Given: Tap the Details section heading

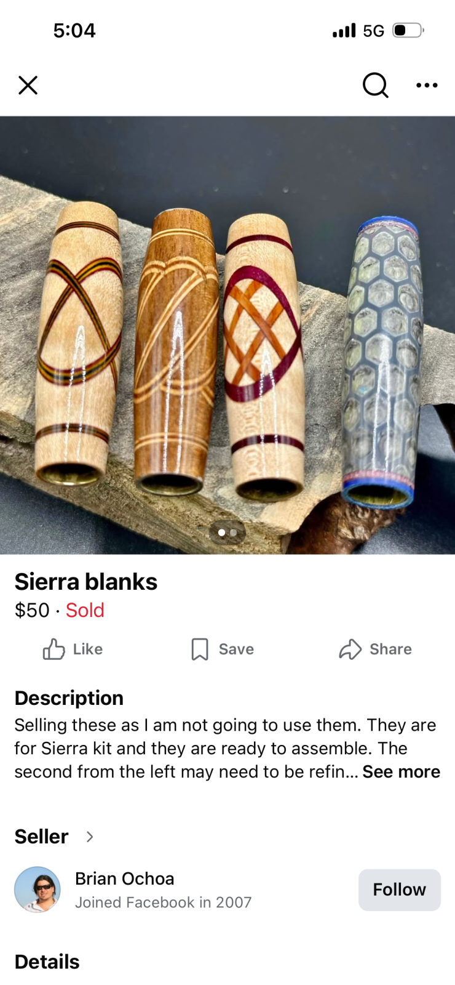Looking at the screenshot, I should (x=47, y=962).
